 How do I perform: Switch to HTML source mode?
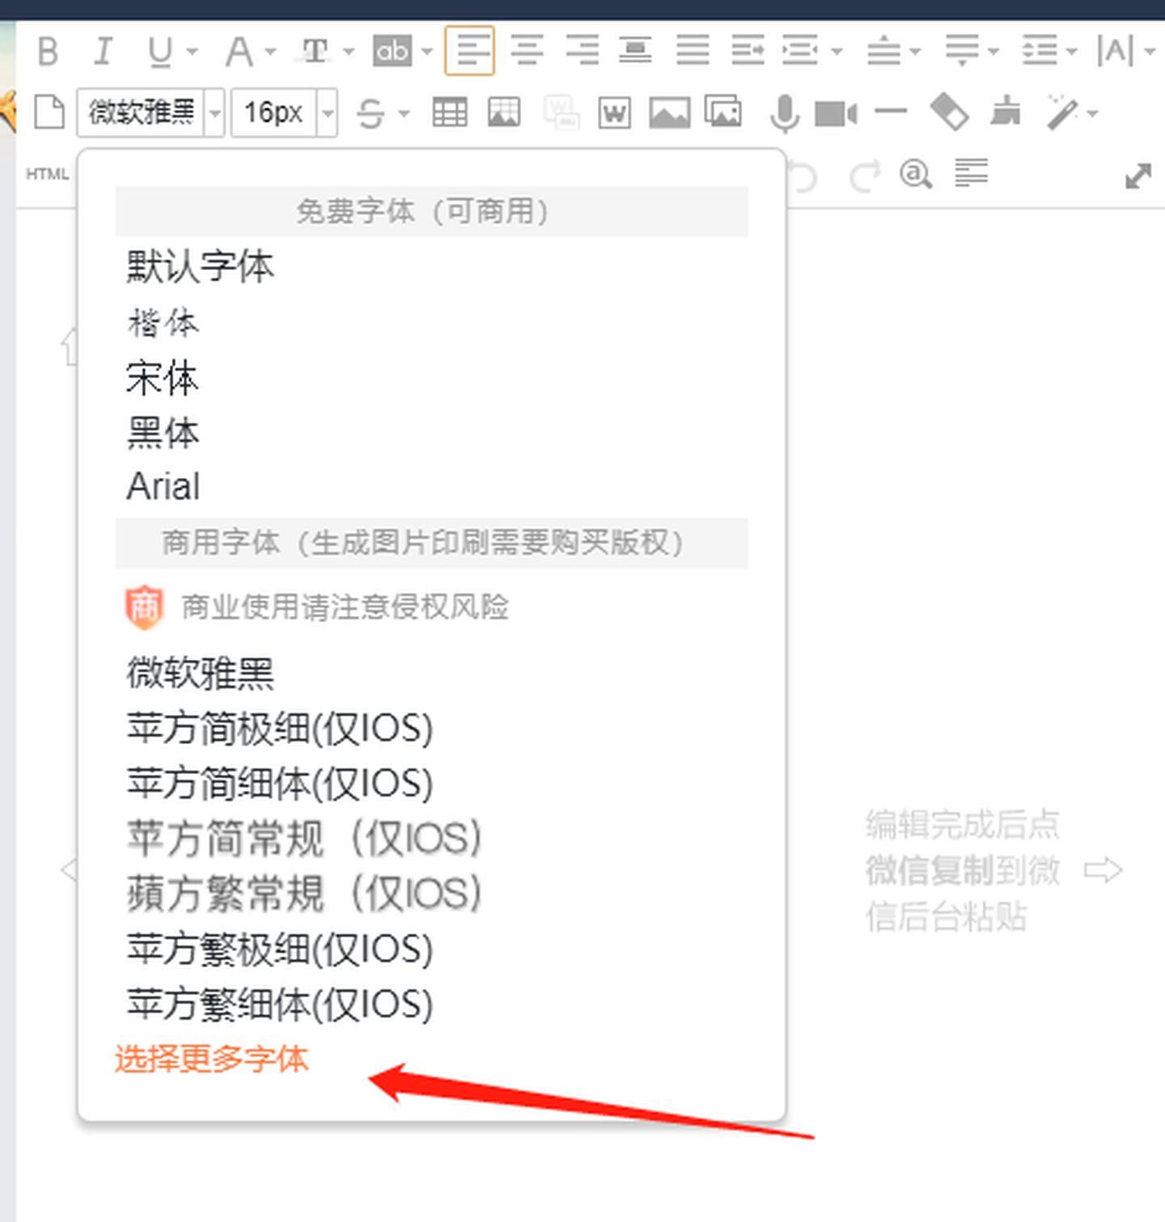[x=47, y=174]
